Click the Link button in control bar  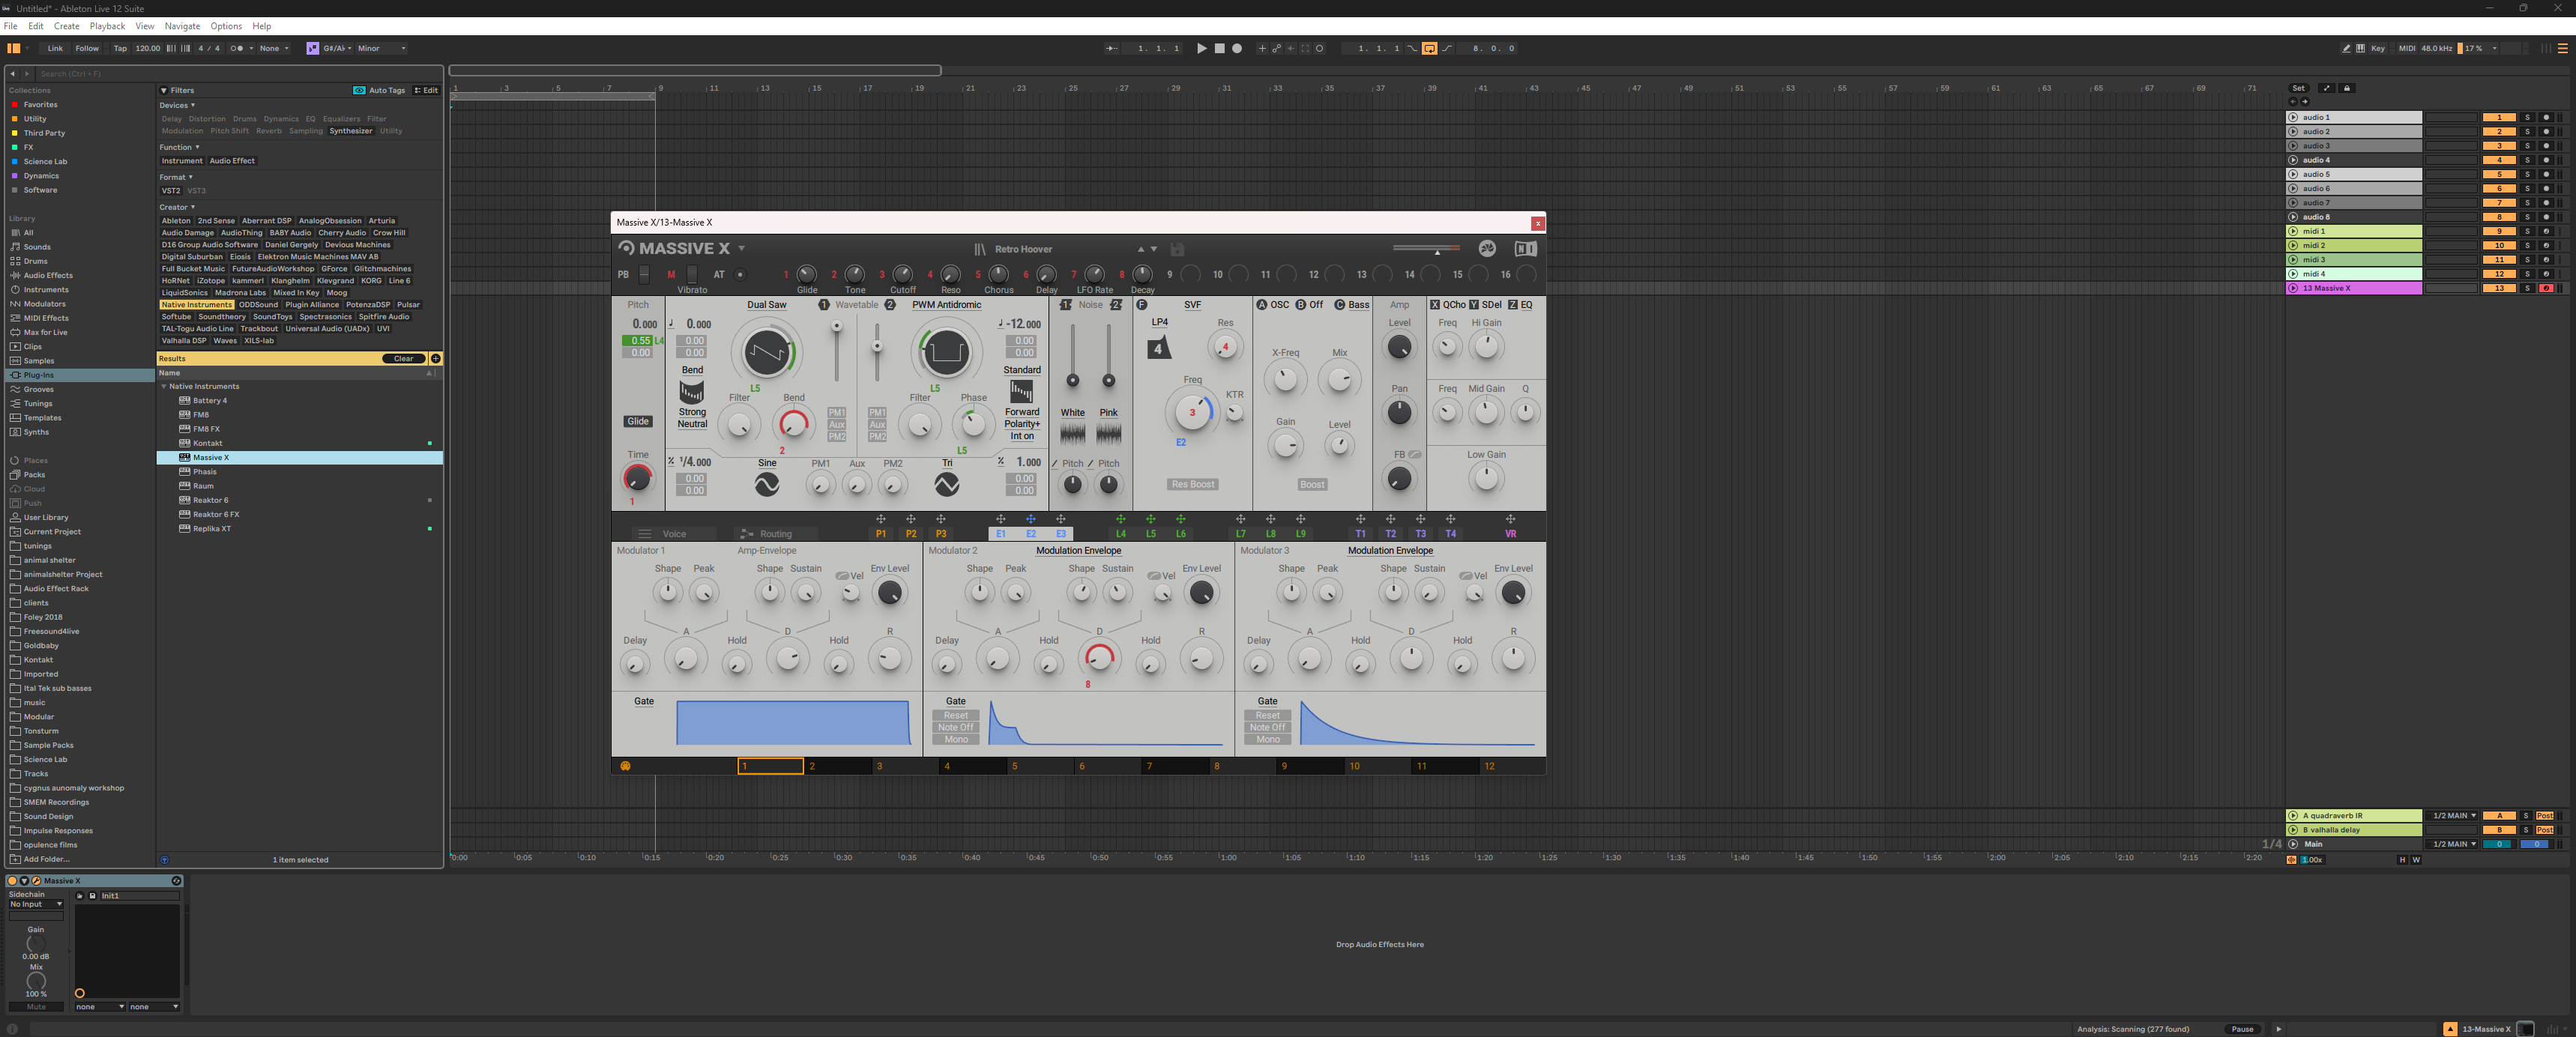(55, 48)
